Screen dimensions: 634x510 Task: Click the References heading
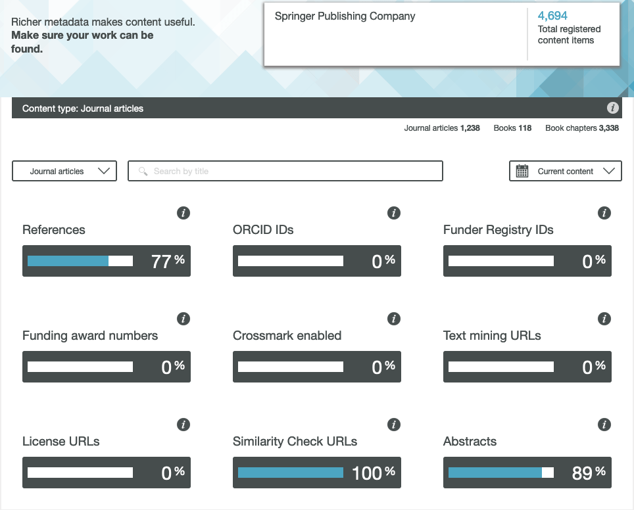(54, 230)
